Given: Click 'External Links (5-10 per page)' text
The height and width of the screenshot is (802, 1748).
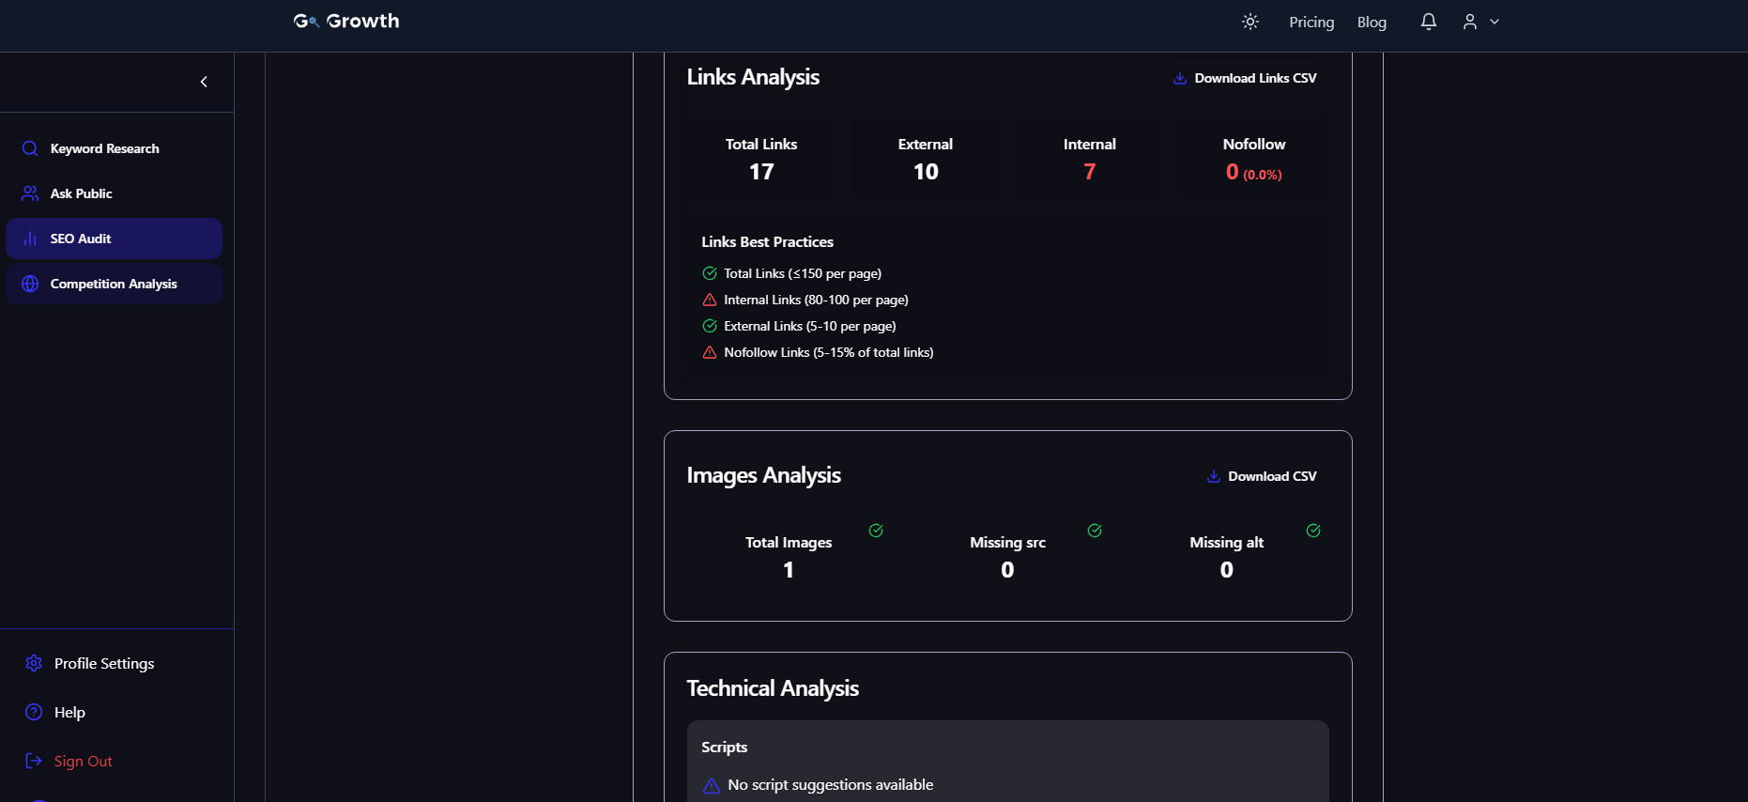Looking at the screenshot, I should click(x=810, y=326).
